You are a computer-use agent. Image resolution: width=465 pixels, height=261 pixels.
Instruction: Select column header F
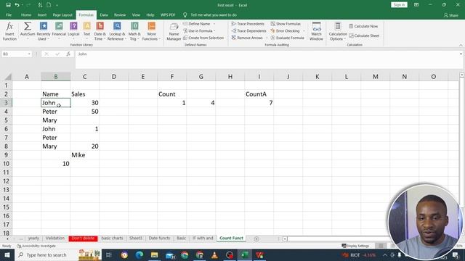(171, 77)
